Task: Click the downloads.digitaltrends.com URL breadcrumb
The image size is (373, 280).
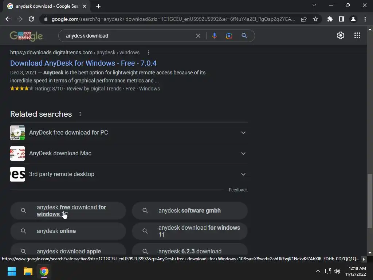Action: click(x=75, y=52)
